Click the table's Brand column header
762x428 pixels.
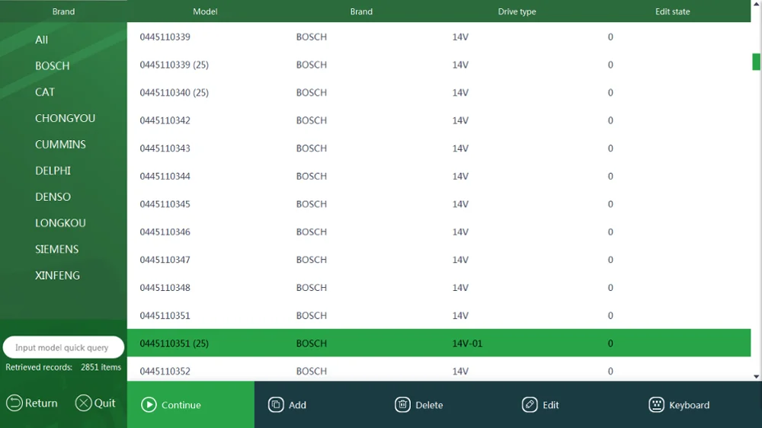click(361, 11)
